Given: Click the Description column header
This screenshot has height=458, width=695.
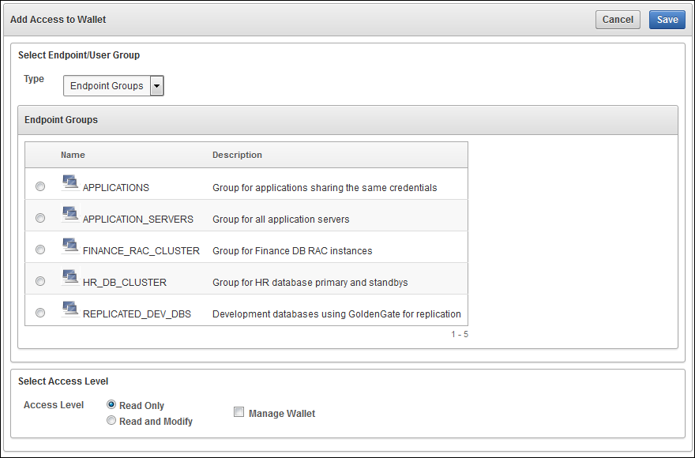Looking at the screenshot, I should tap(237, 155).
